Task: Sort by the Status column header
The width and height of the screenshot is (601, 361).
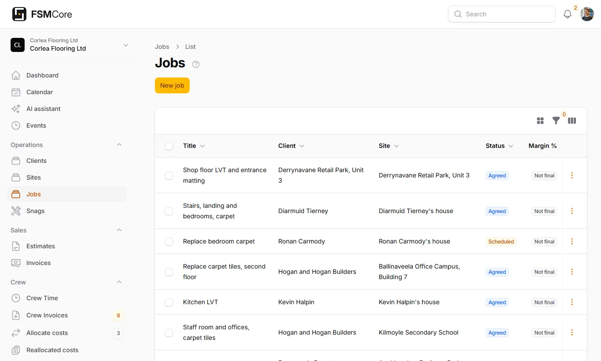Action: coord(499,146)
